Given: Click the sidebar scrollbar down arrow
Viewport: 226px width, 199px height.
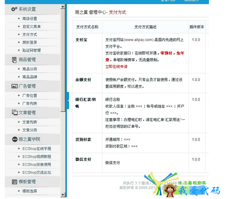Looking at the screenshot, I should tap(63, 195).
